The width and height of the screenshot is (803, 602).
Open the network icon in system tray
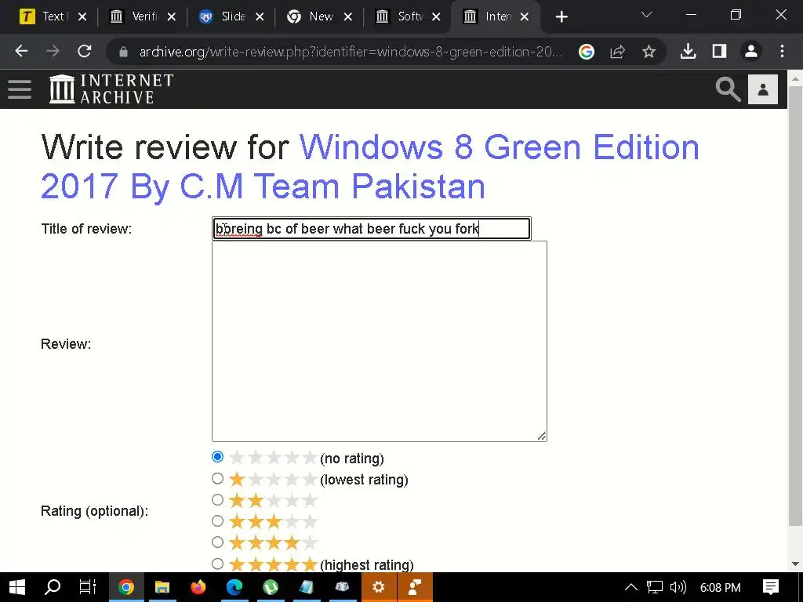point(654,587)
